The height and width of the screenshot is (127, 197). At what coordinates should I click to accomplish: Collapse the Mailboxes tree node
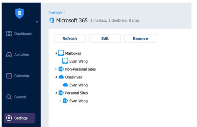coord(56,53)
